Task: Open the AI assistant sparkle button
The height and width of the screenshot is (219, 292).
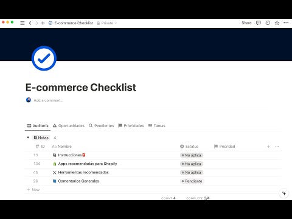Action: (x=284, y=193)
